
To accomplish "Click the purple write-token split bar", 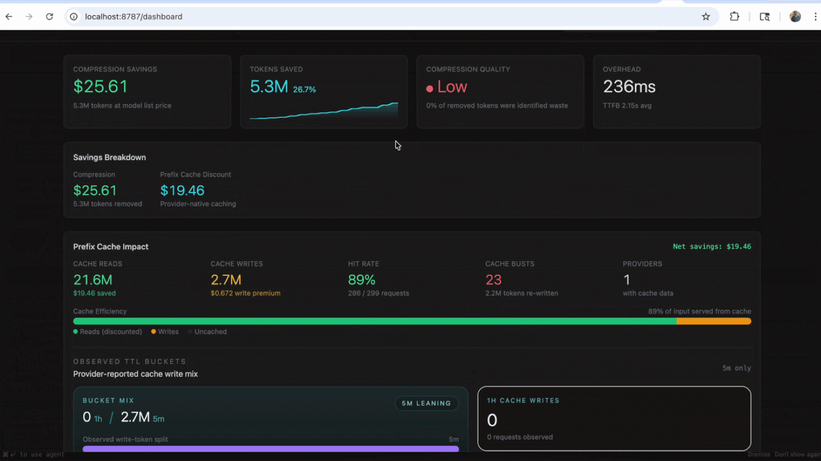I will point(271,449).
